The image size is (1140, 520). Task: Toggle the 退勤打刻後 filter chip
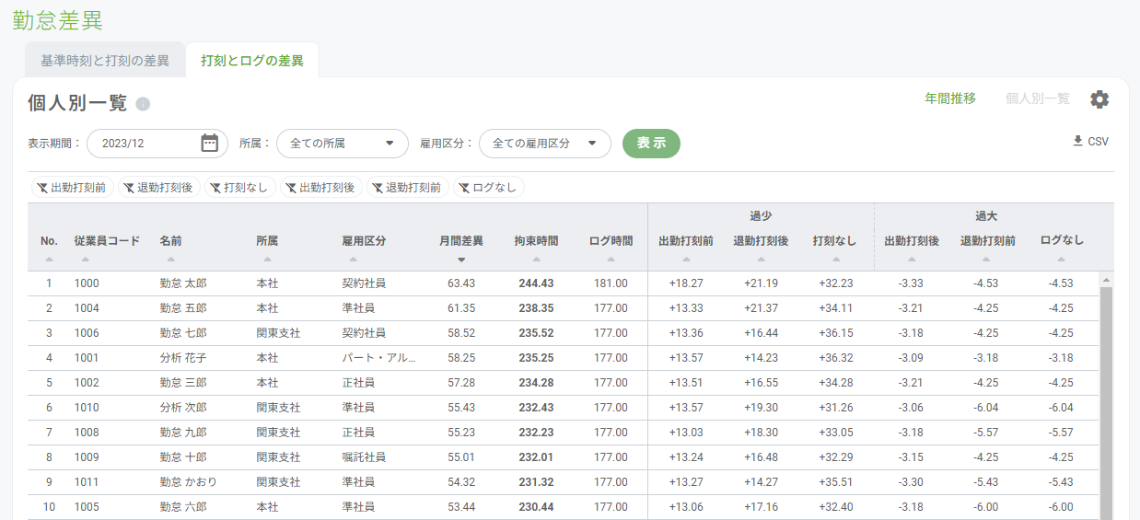coord(157,188)
